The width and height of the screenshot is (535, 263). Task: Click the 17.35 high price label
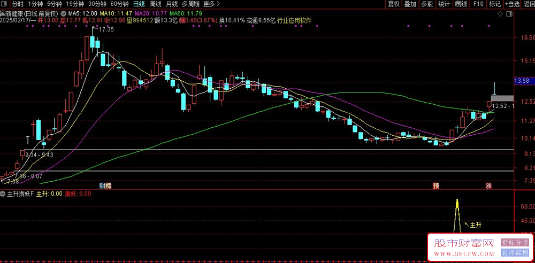point(106,30)
